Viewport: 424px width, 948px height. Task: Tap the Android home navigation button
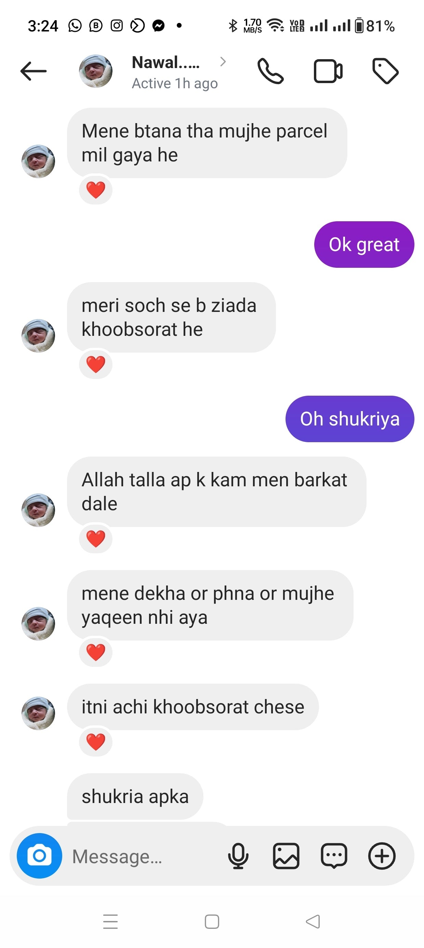pos(212,922)
